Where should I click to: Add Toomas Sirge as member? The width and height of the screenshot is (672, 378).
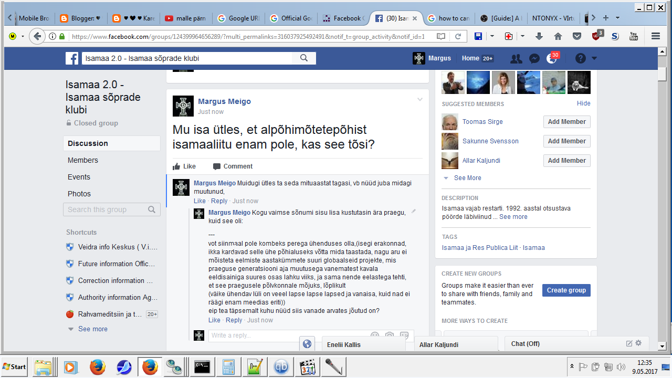pos(566,122)
